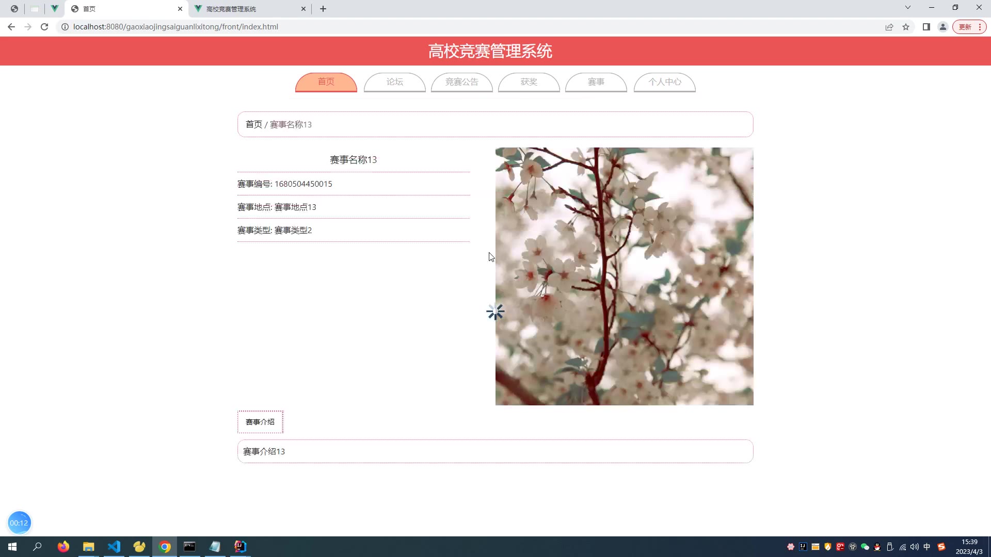Open a new browser tab

323,9
